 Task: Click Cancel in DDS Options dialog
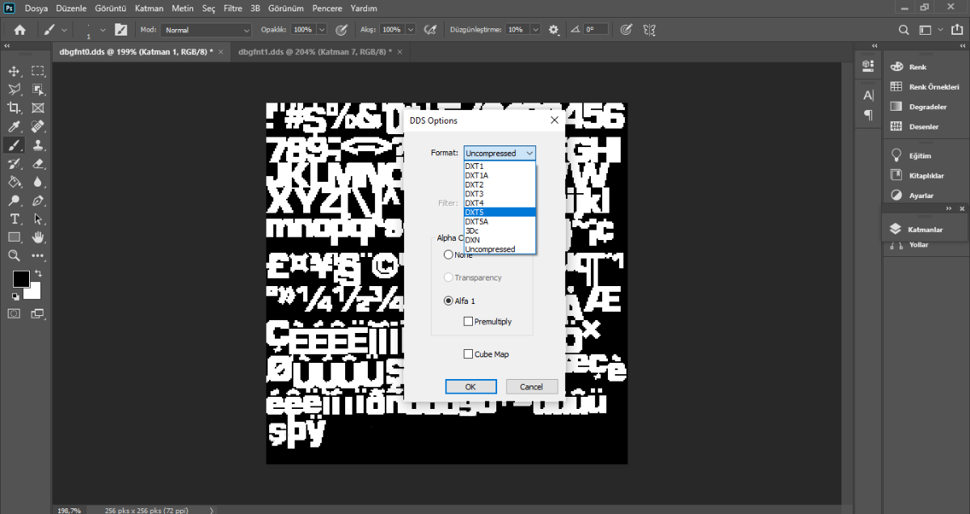pyautogui.click(x=531, y=387)
